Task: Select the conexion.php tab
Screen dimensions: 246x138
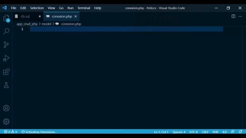Action: pos(61,16)
